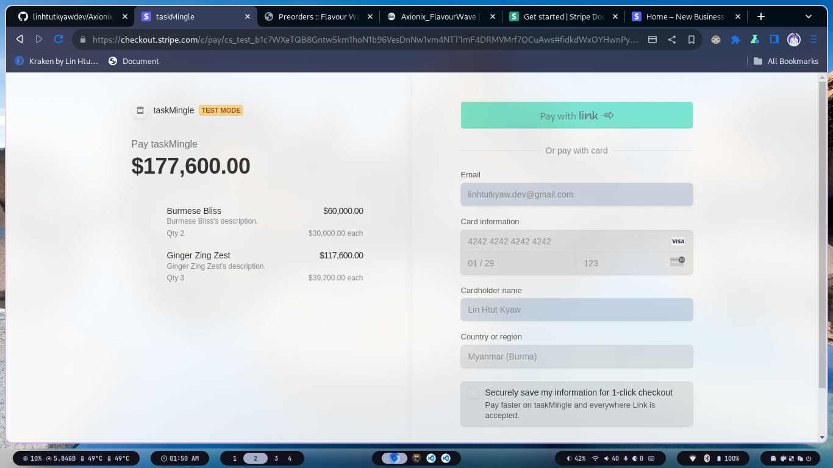Switch to the Axionix_FlavourWave tab
The height and width of the screenshot is (468, 833).
pyautogui.click(x=441, y=16)
